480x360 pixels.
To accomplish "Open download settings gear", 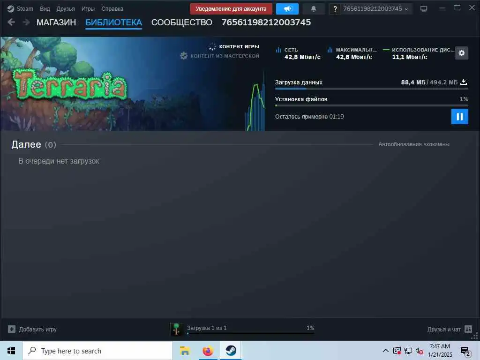I will (x=462, y=53).
